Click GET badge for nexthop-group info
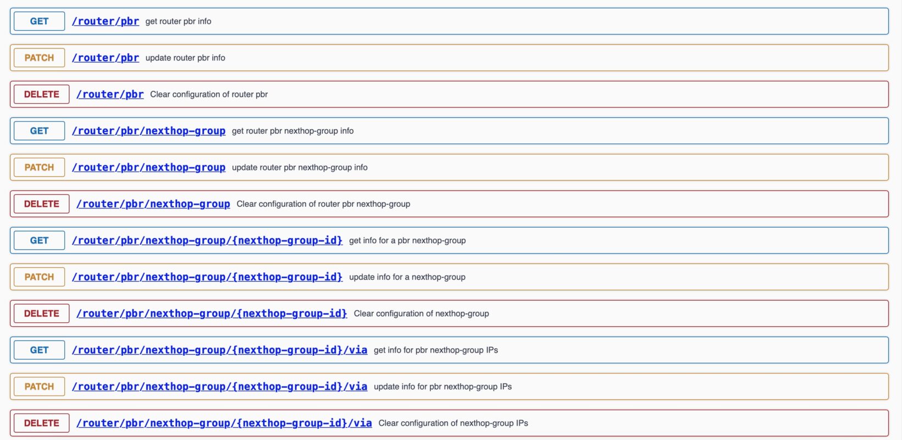The height and width of the screenshot is (440, 902). click(x=39, y=131)
